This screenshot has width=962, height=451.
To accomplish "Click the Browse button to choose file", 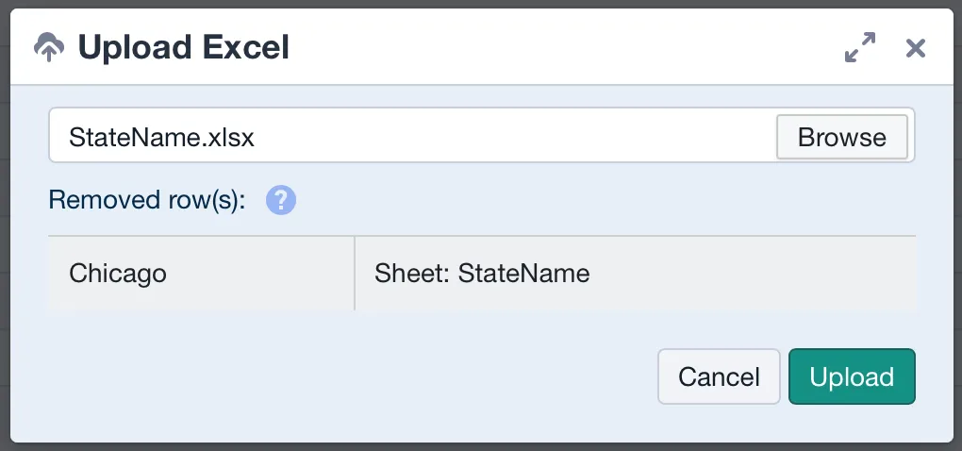I will click(841, 137).
